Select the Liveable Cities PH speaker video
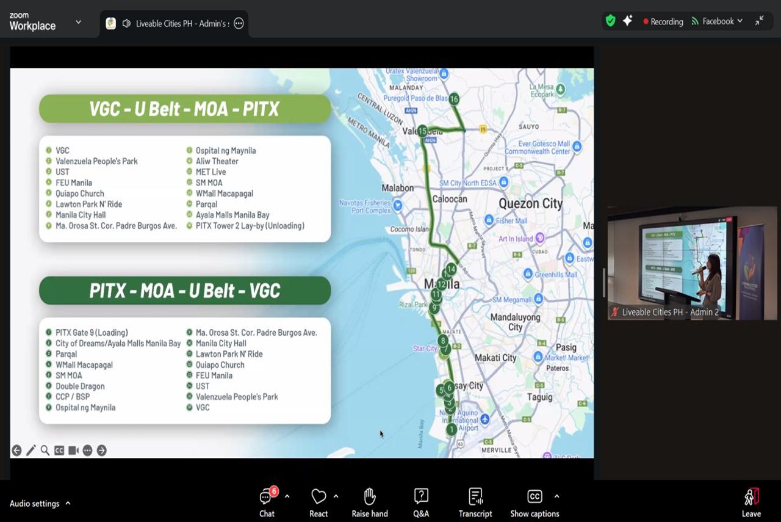Image resolution: width=781 pixels, height=522 pixels. tap(692, 263)
